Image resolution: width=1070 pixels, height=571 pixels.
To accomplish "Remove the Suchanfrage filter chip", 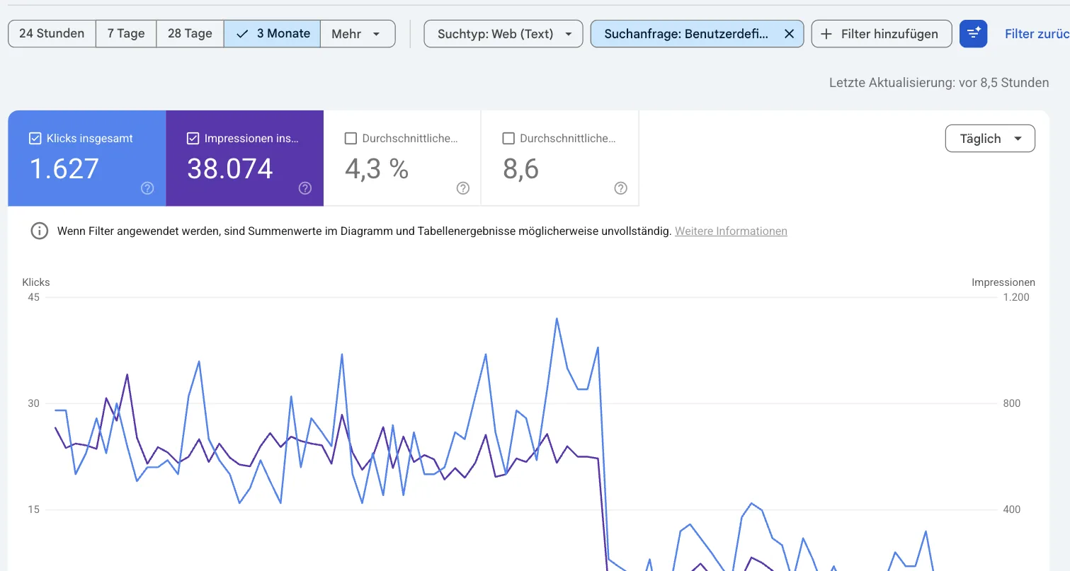I will [x=790, y=33].
